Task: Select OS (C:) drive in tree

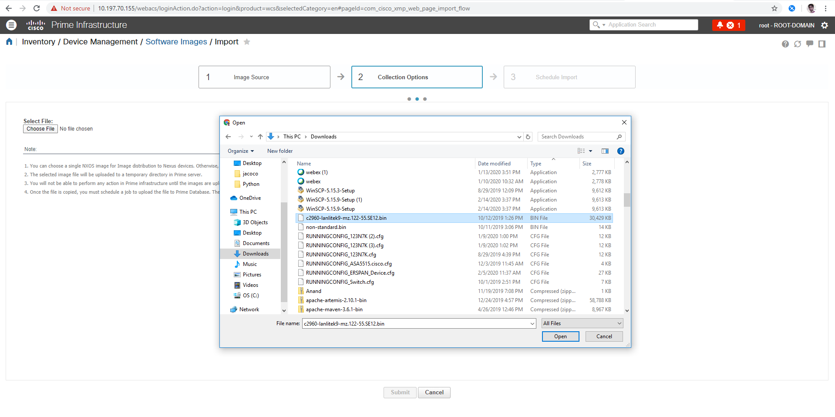Action: [x=250, y=296]
